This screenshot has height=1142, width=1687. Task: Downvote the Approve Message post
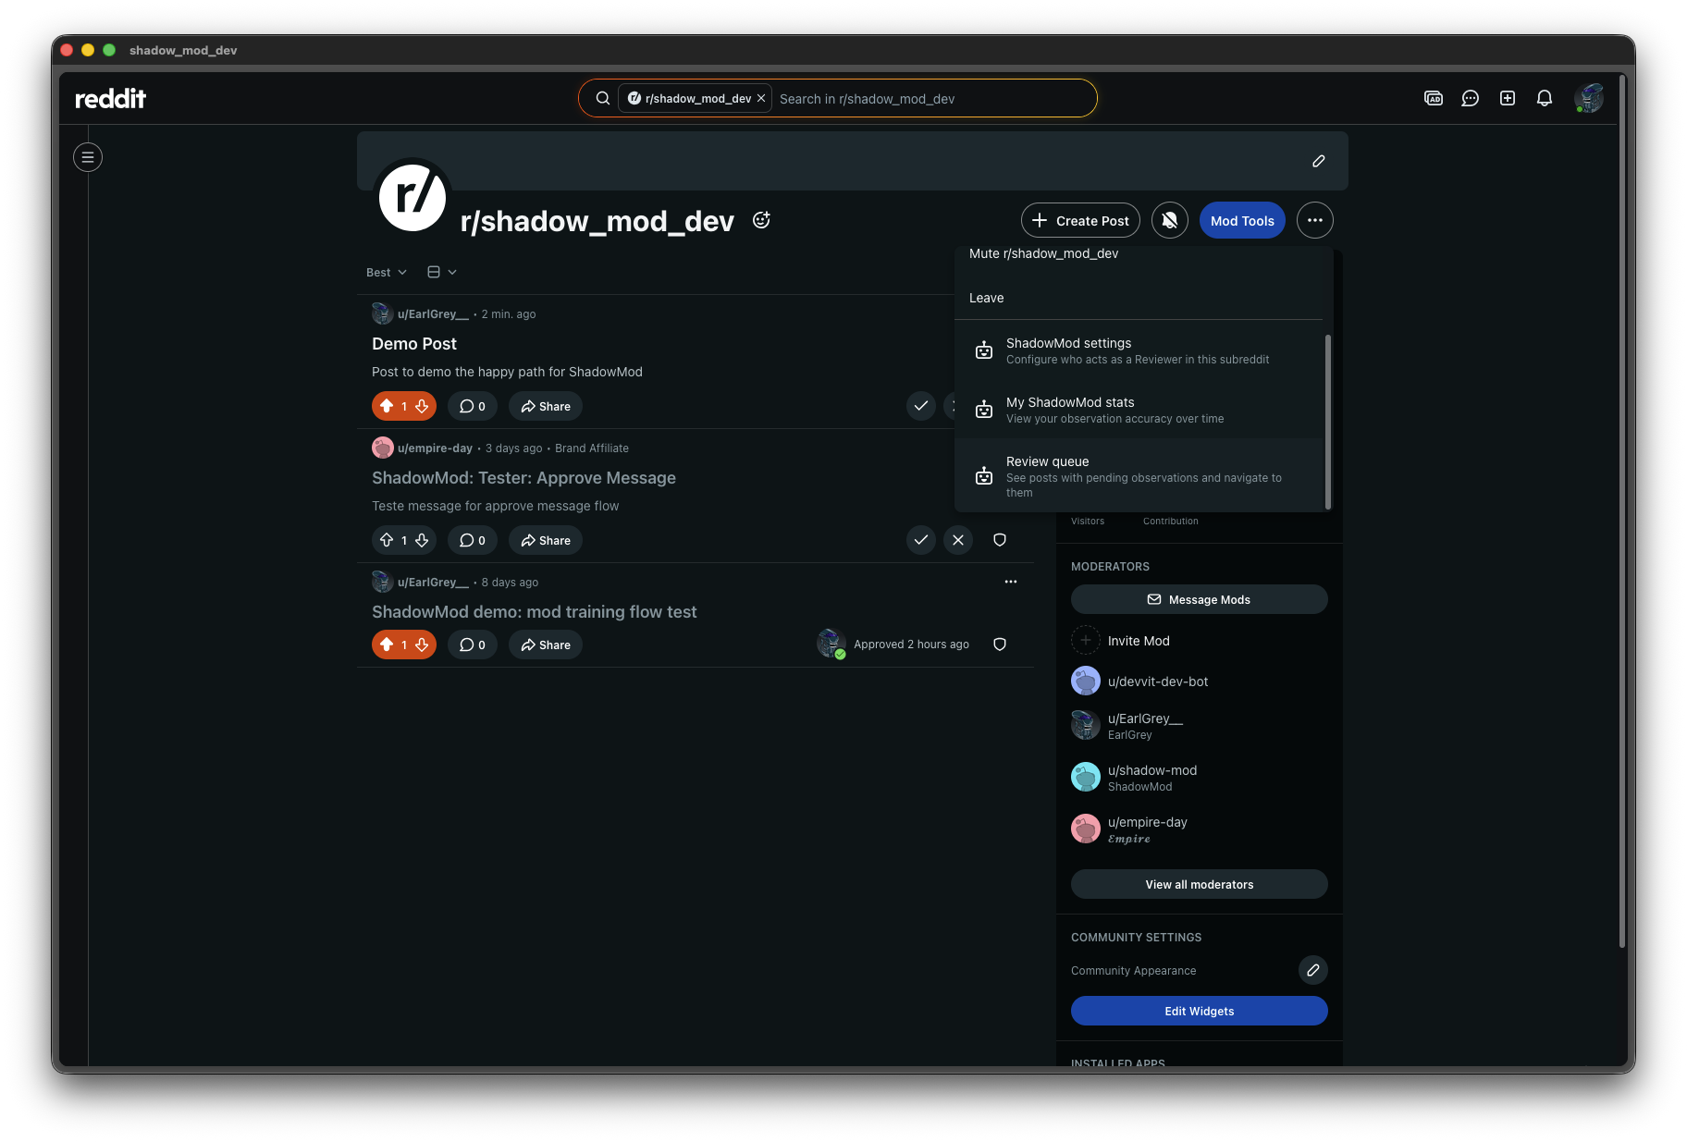click(422, 540)
